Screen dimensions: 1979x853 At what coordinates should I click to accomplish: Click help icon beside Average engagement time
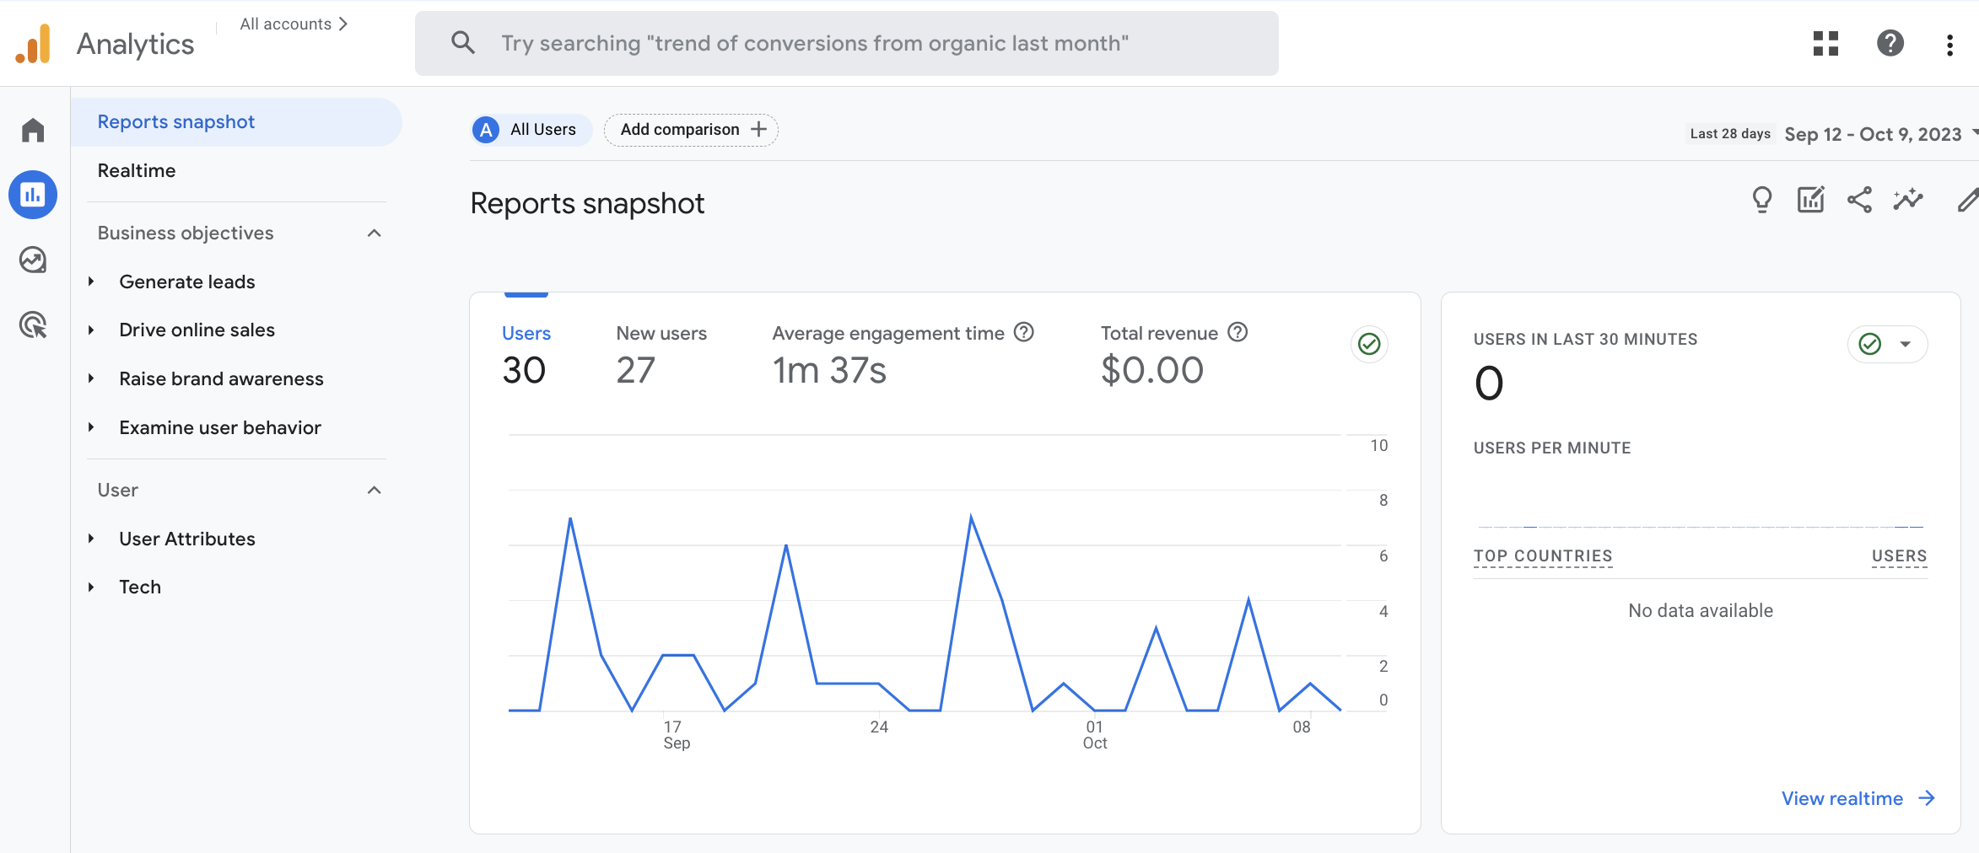1024,332
